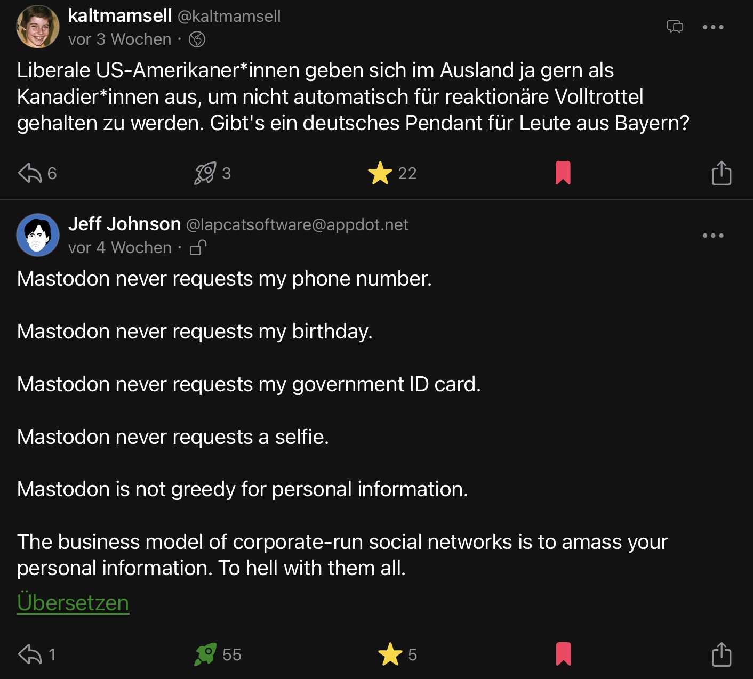Open kaltmamsell's profile picture

[x=38, y=27]
